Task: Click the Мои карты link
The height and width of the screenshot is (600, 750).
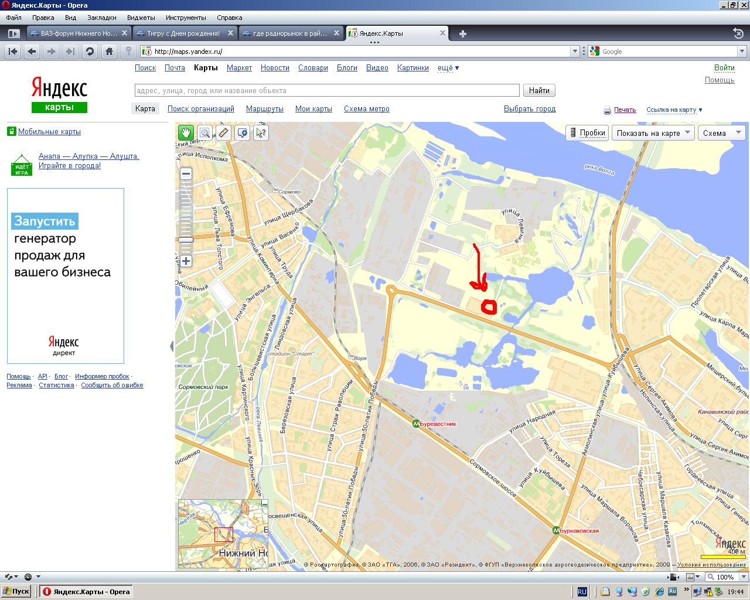Action: pyautogui.click(x=313, y=109)
